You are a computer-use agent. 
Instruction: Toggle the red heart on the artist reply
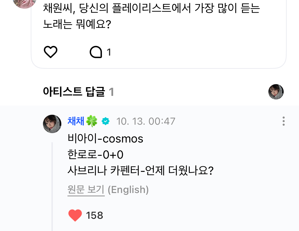click(x=75, y=215)
